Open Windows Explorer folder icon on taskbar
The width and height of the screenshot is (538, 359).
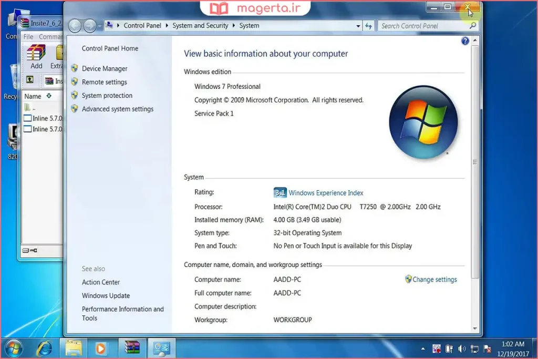[74, 348]
